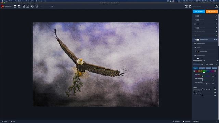
Task: Toggle the Original image preview icon
Action: point(28,6)
